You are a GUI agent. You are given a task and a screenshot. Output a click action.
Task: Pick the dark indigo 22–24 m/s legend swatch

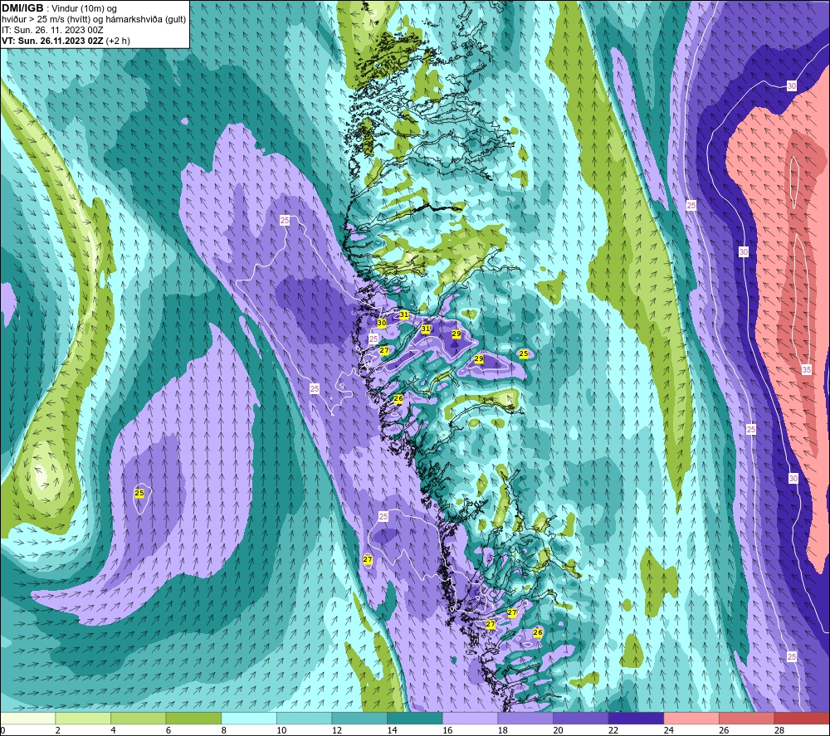637,718
